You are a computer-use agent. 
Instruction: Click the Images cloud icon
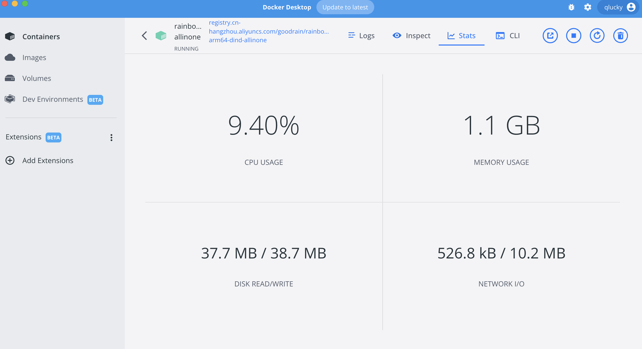pyautogui.click(x=10, y=57)
